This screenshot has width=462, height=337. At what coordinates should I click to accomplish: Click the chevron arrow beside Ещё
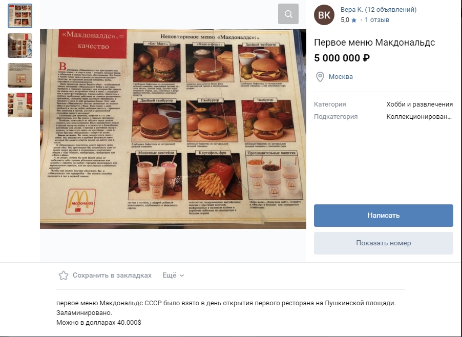(x=182, y=276)
